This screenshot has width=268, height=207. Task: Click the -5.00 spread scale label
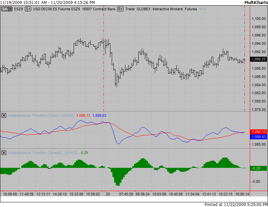pos(256,181)
